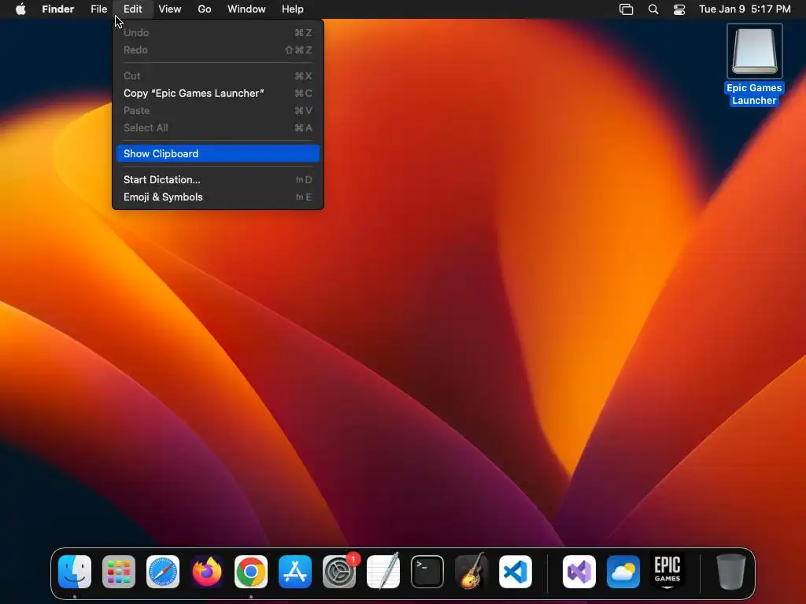The image size is (806, 604).
Task: Open Google Chrome from the Dock
Action: pos(251,572)
